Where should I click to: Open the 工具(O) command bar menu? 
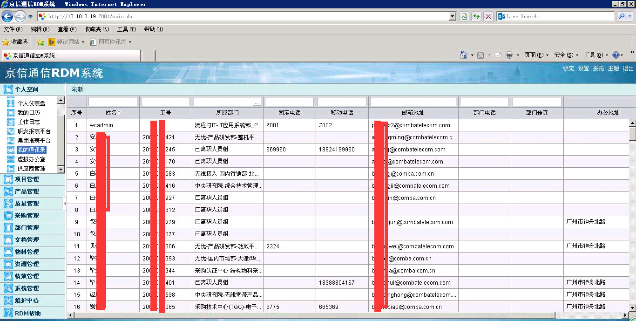click(596, 55)
